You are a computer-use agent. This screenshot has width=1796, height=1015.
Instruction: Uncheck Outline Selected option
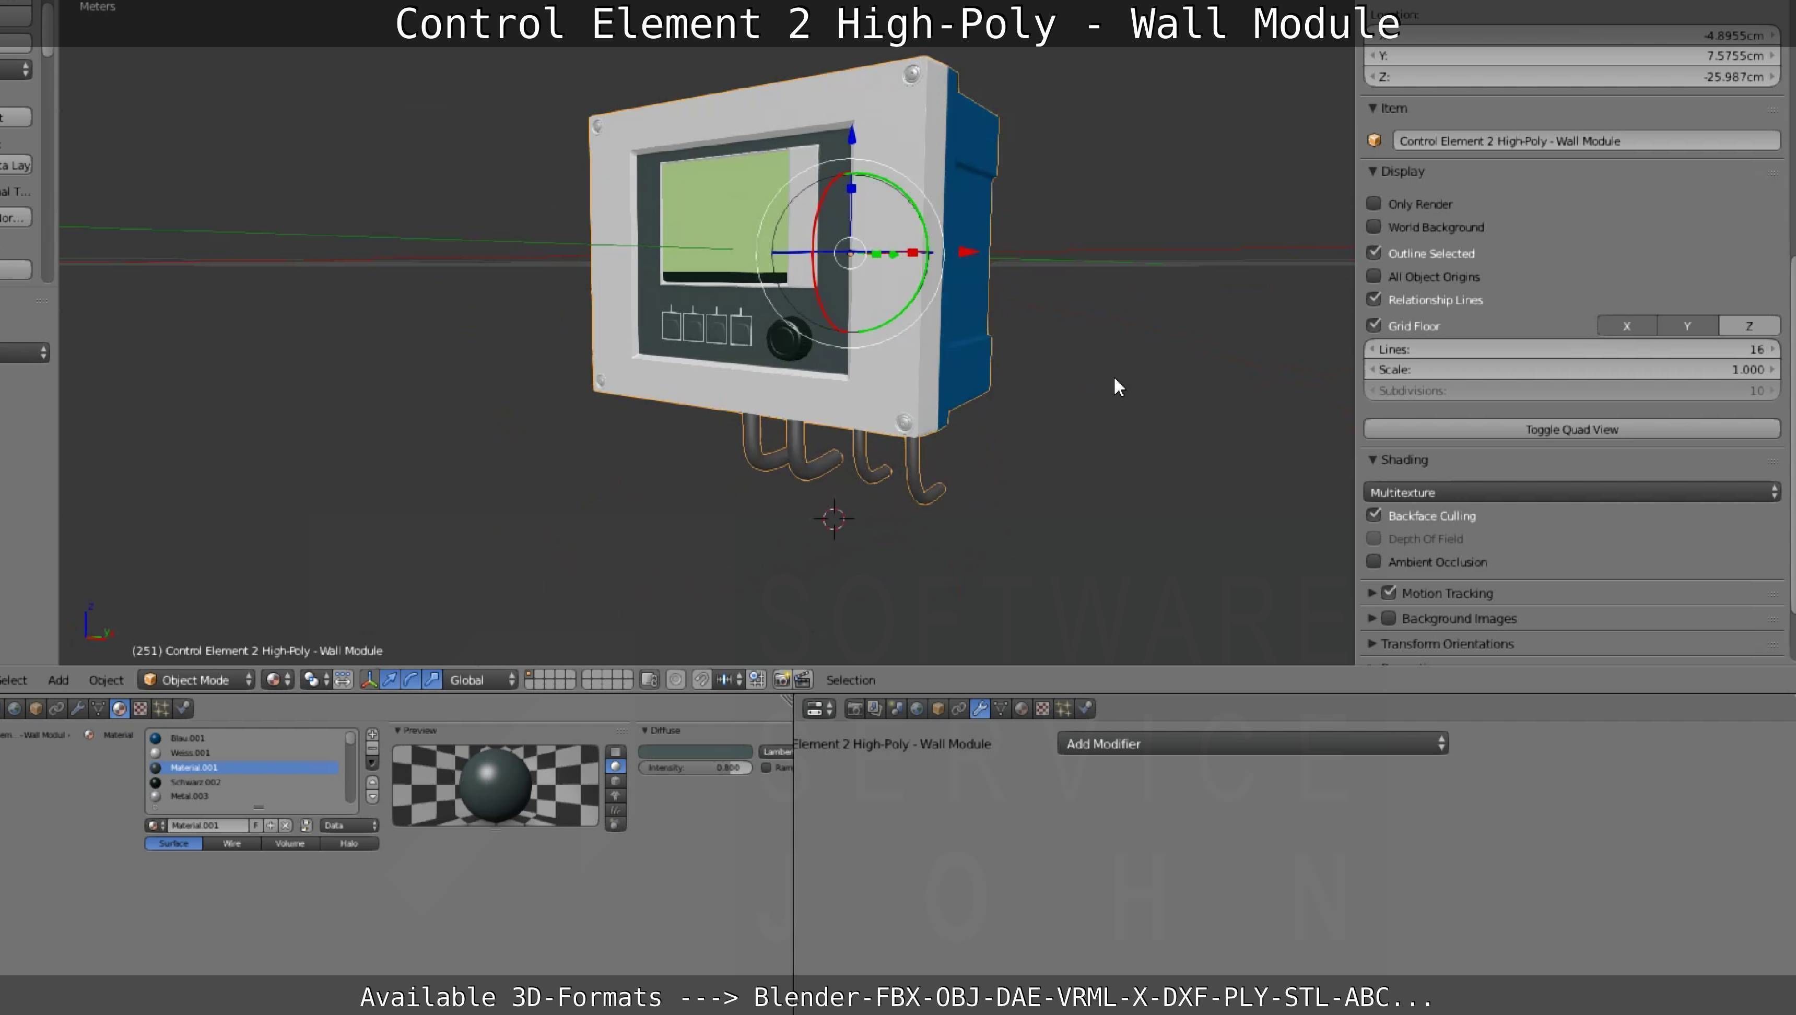[1374, 252]
